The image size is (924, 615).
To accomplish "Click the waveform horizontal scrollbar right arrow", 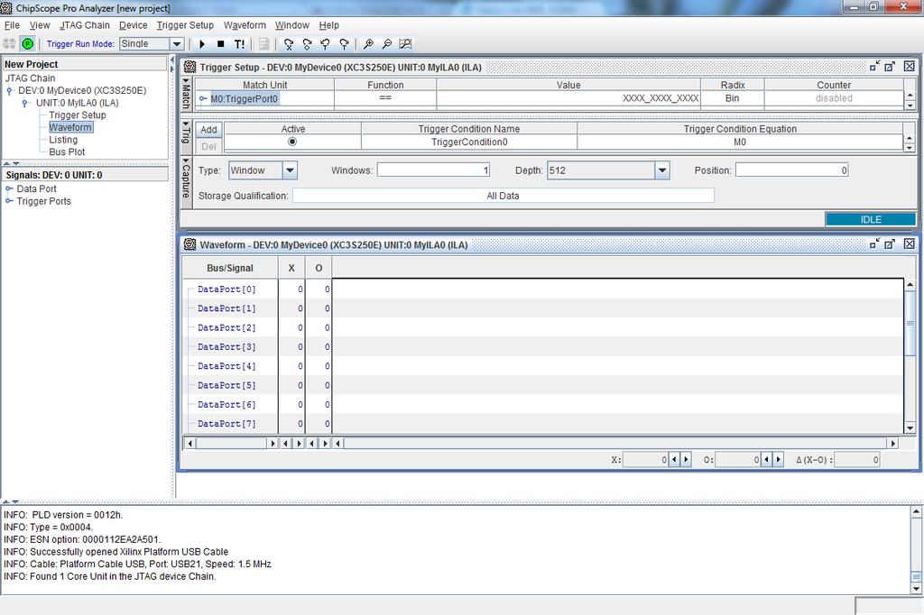I will 893,443.
